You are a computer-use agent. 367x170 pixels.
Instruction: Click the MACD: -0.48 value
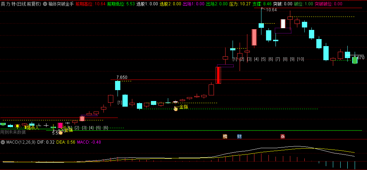[x=89, y=142]
